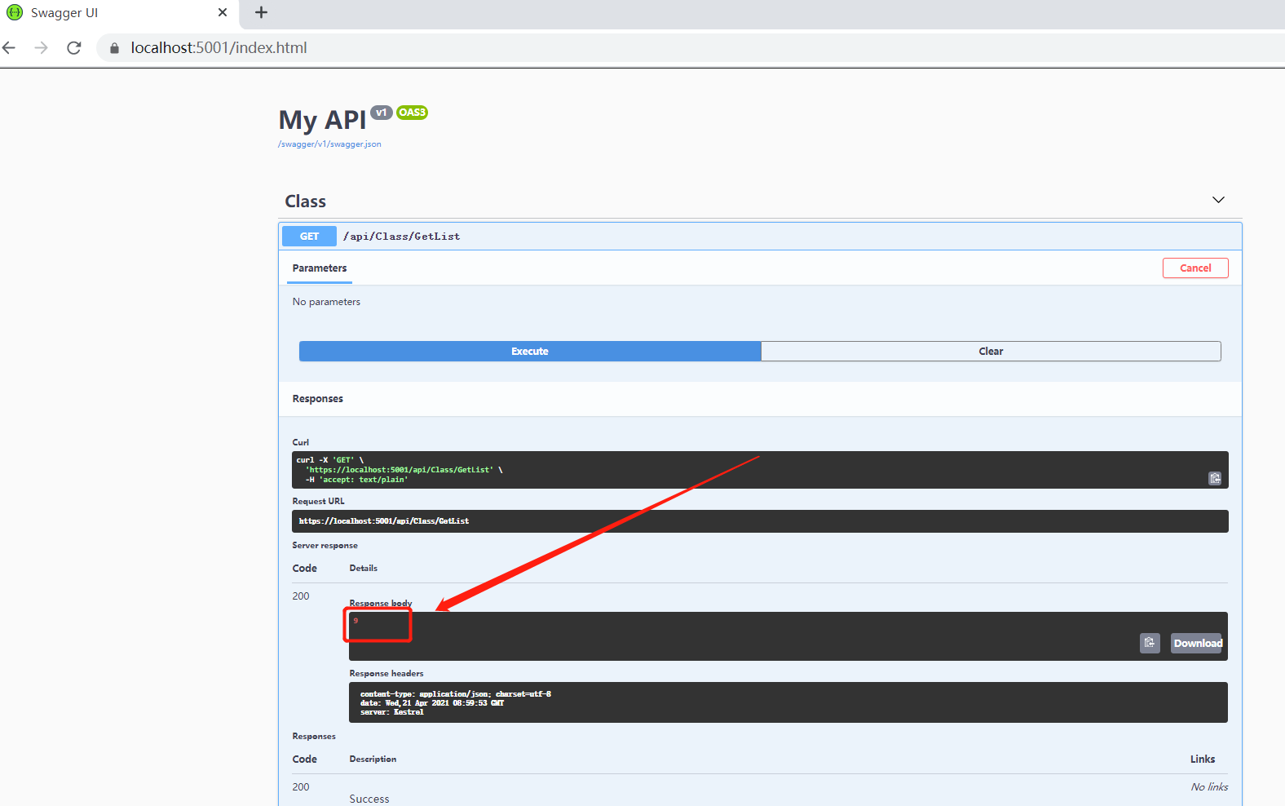Viewport: 1285px width, 806px height.
Task: Click the 'No links' text
Action: pos(1209,787)
